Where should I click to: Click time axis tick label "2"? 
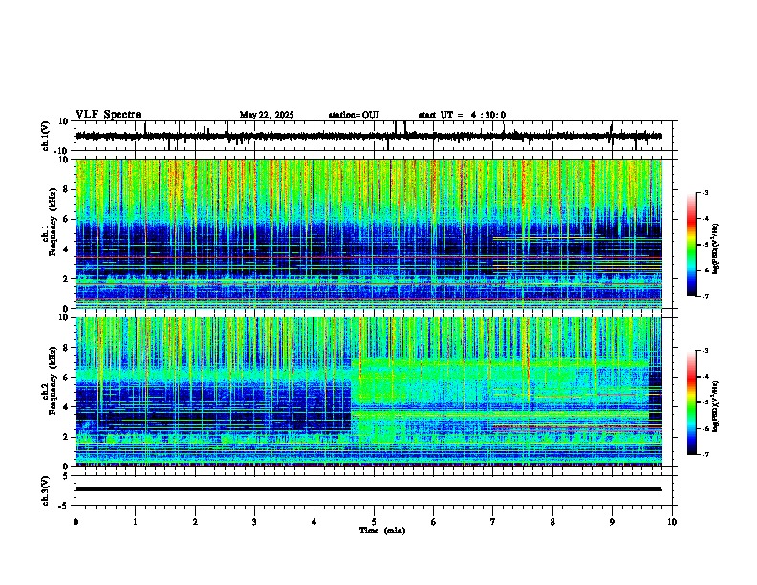(195, 522)
